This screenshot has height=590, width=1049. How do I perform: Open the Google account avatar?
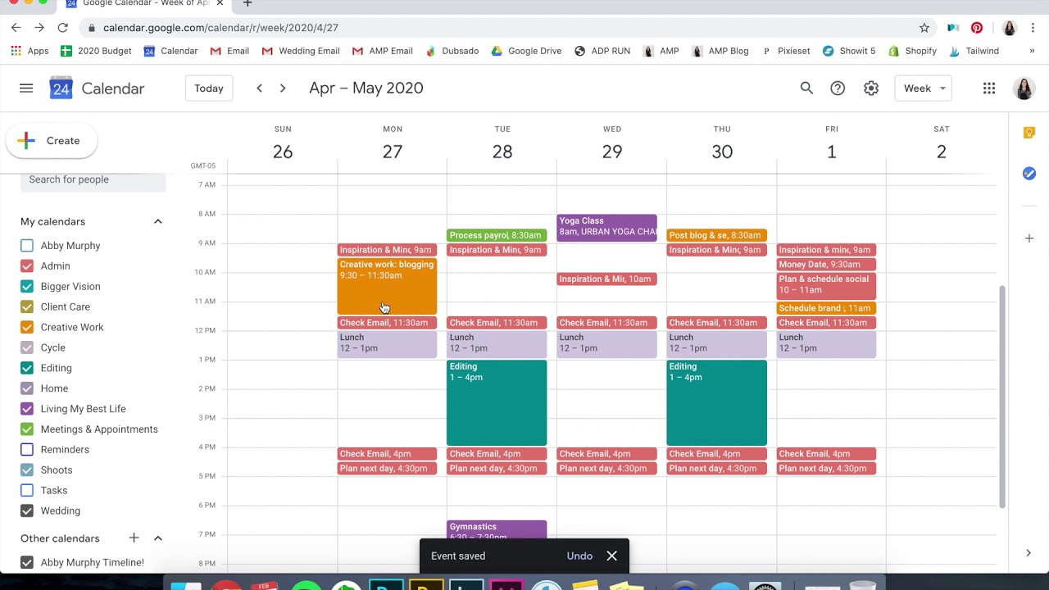pos(1024,88)
